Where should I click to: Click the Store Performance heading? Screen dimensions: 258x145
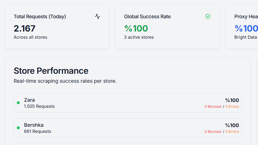tap(51, 71)
